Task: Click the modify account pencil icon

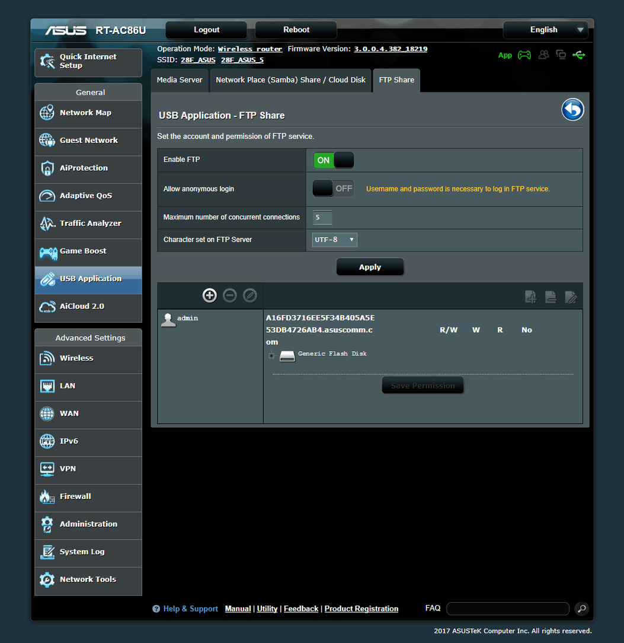Action: coord(250,295)
